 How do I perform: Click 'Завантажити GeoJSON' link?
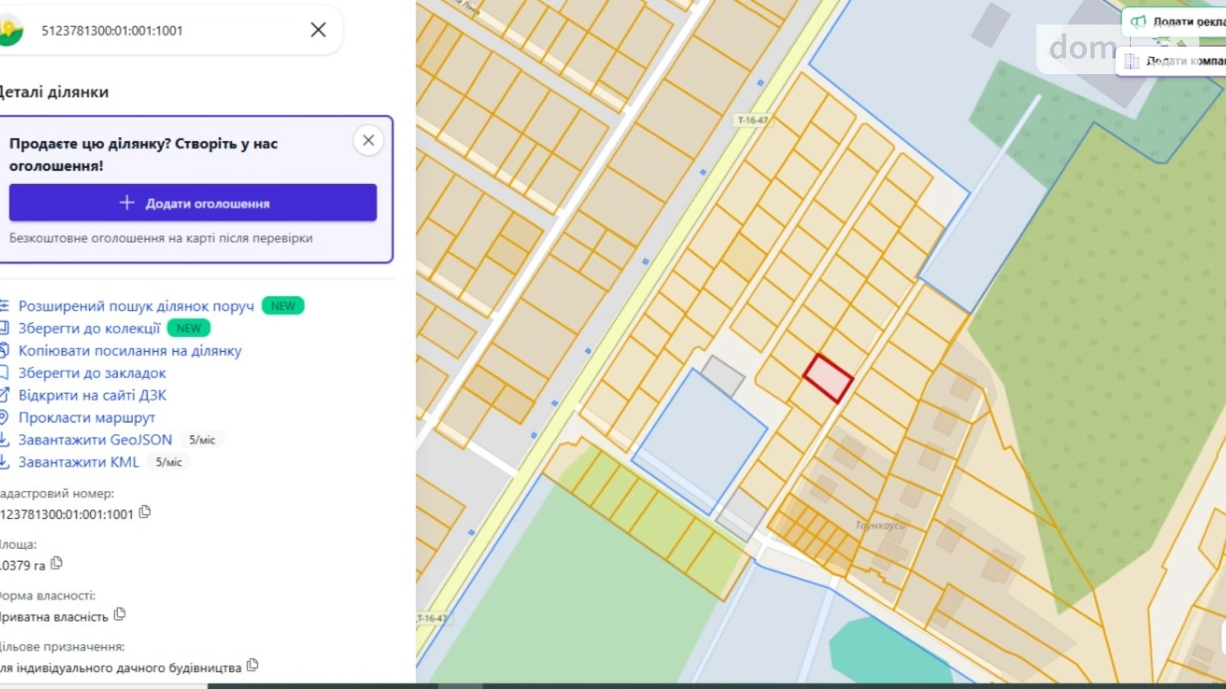click(95, 440)
